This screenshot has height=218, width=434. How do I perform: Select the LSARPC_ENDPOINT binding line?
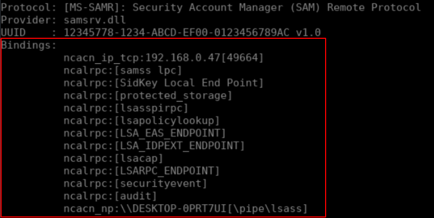pyautogui.click(x=141, y=171)
